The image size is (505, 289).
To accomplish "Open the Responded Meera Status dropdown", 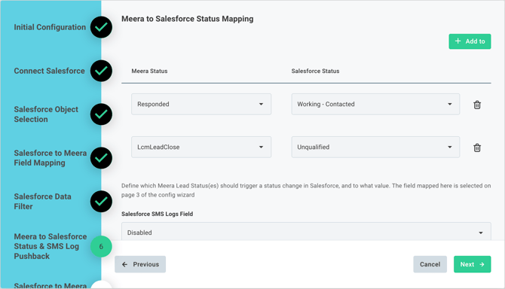I will click(x=201, y=104).
